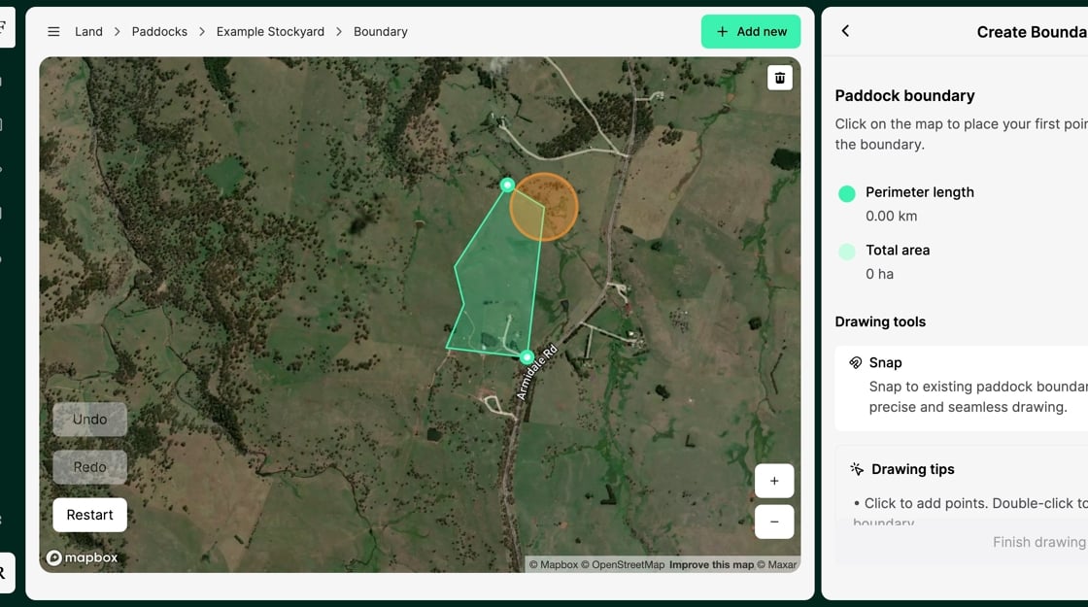Screen dimensions: 1088x607
Task: Navigate to Land breadcrumb
Action: 88,32
